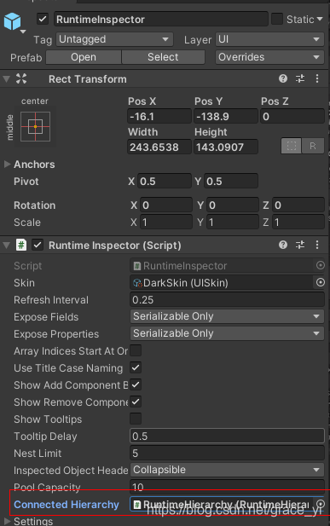Open Runtime Inspector script preset icon

pos(300,245)
